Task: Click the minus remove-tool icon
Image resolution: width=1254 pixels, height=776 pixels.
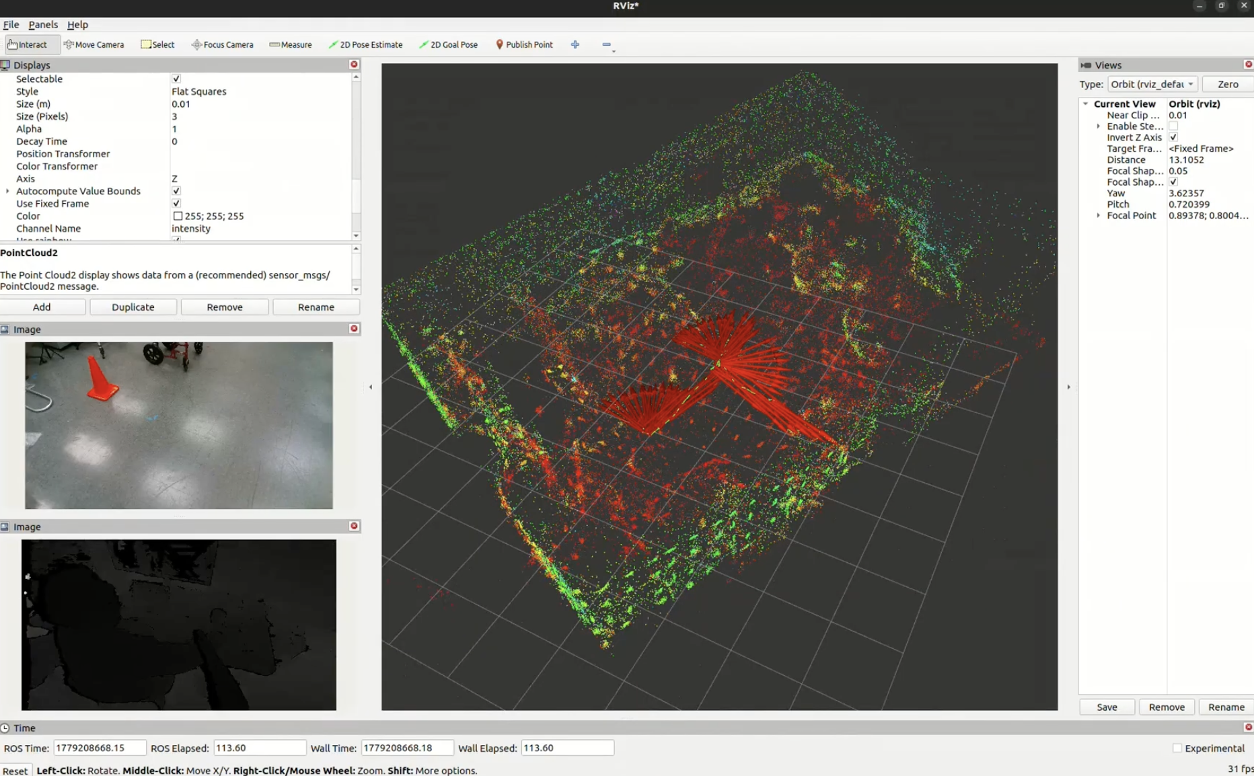Action: [607, 44]
